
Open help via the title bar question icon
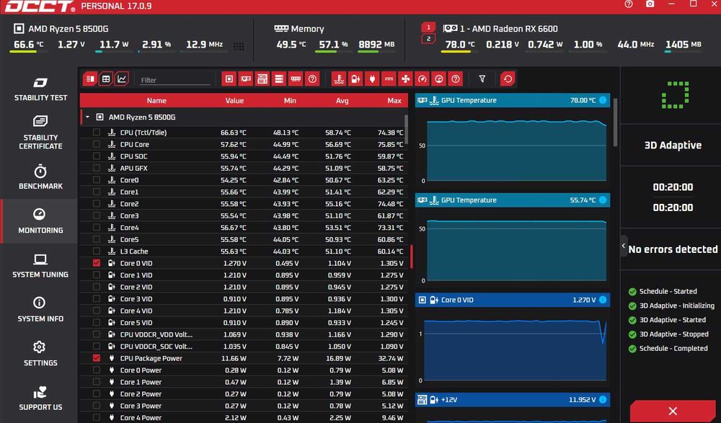[x=629, y=4]
